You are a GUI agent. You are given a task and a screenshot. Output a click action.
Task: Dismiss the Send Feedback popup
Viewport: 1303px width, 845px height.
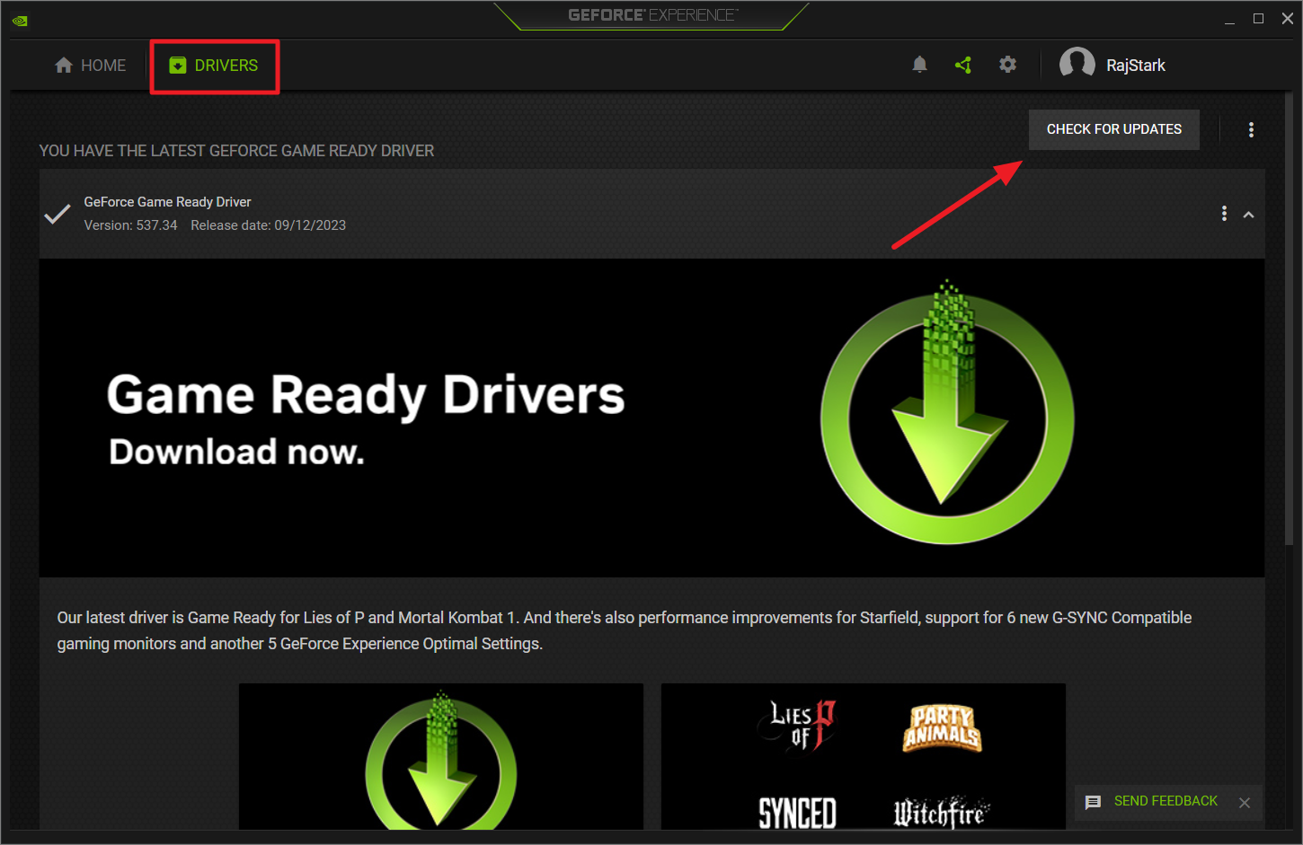click(1245, 803)
